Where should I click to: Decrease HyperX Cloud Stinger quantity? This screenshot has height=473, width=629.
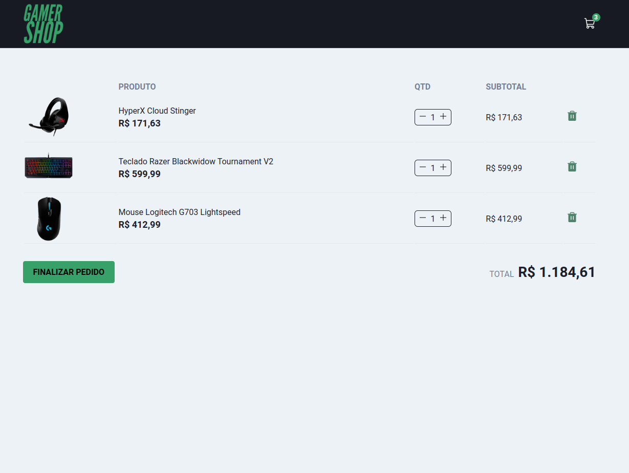click(x=423, y=117)
